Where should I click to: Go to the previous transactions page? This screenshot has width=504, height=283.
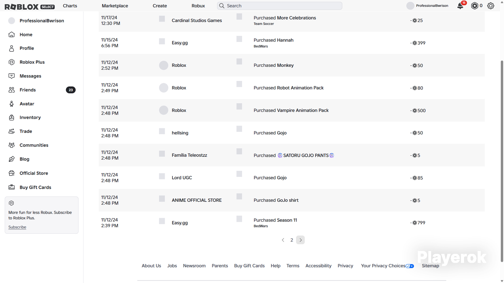coord(283,240)
